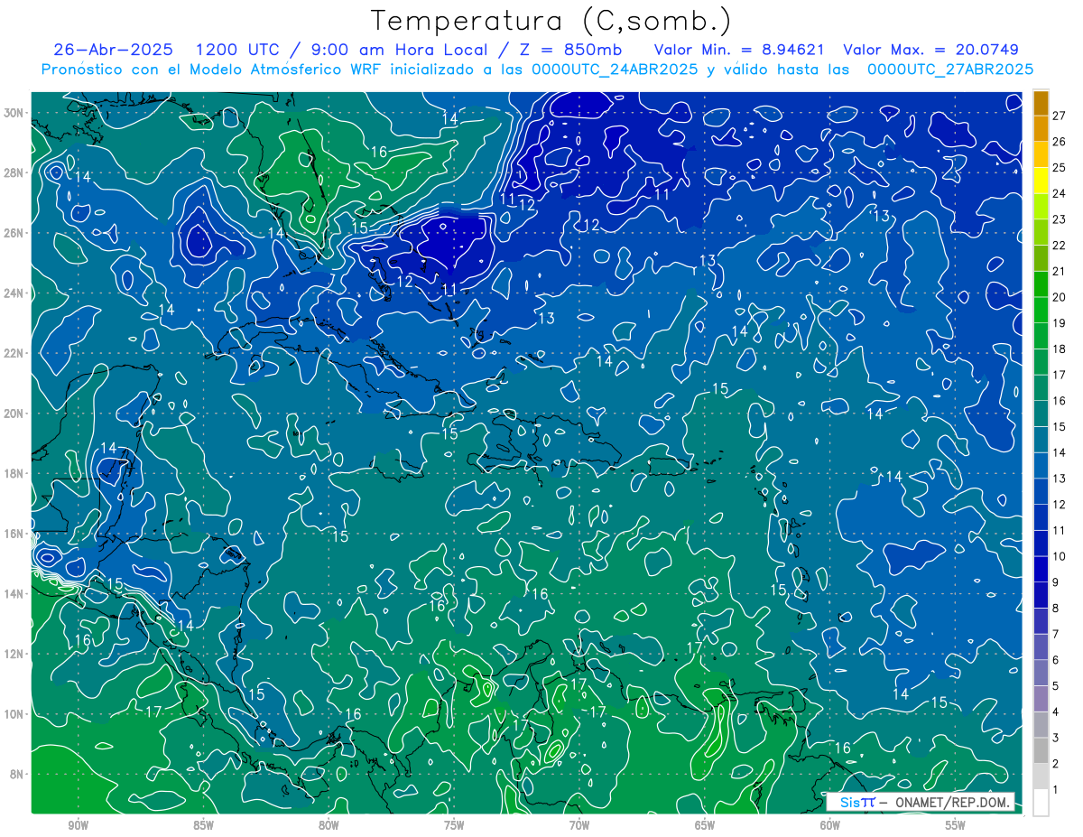Click the "0000UTC_27ABR2025" valid-until timestamp

click(949, 70)
